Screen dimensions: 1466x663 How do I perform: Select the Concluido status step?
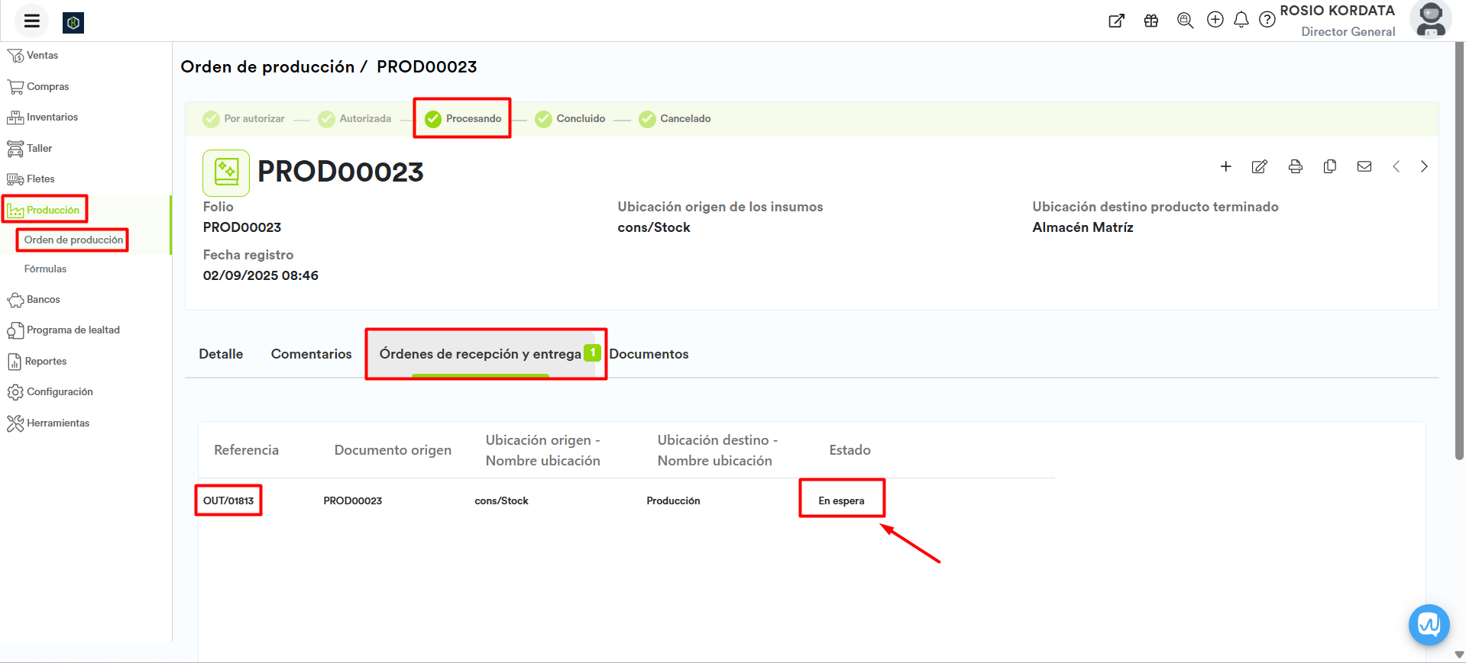[571, 119]
